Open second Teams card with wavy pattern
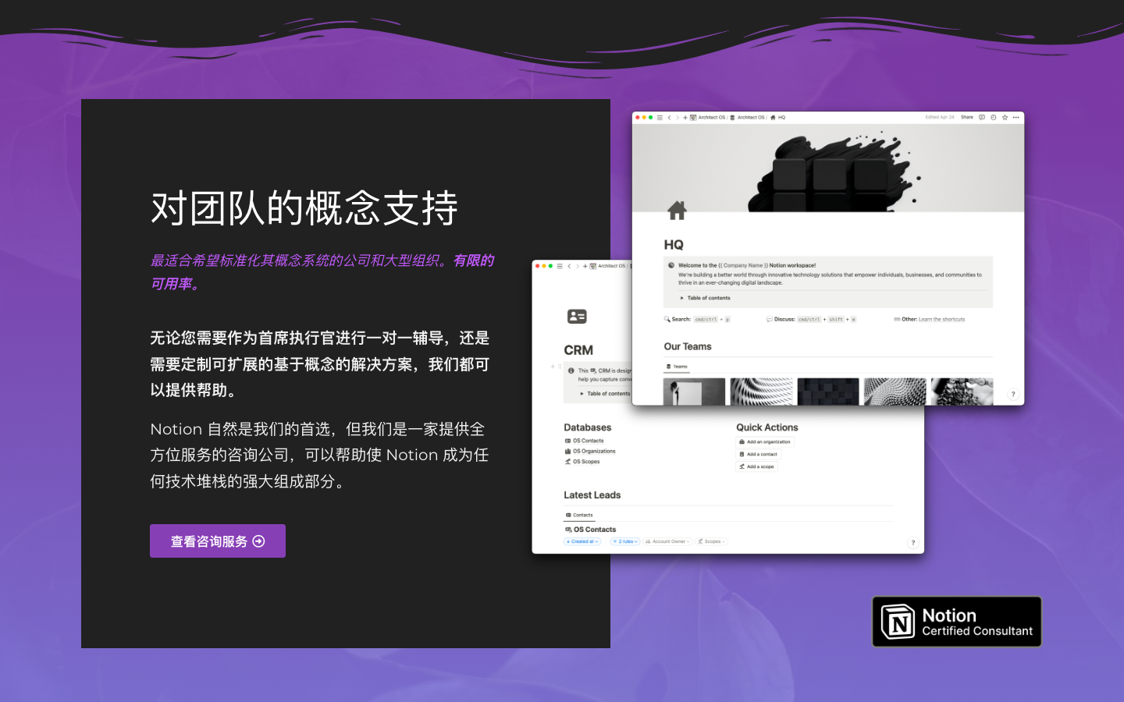 pos(761,392)
